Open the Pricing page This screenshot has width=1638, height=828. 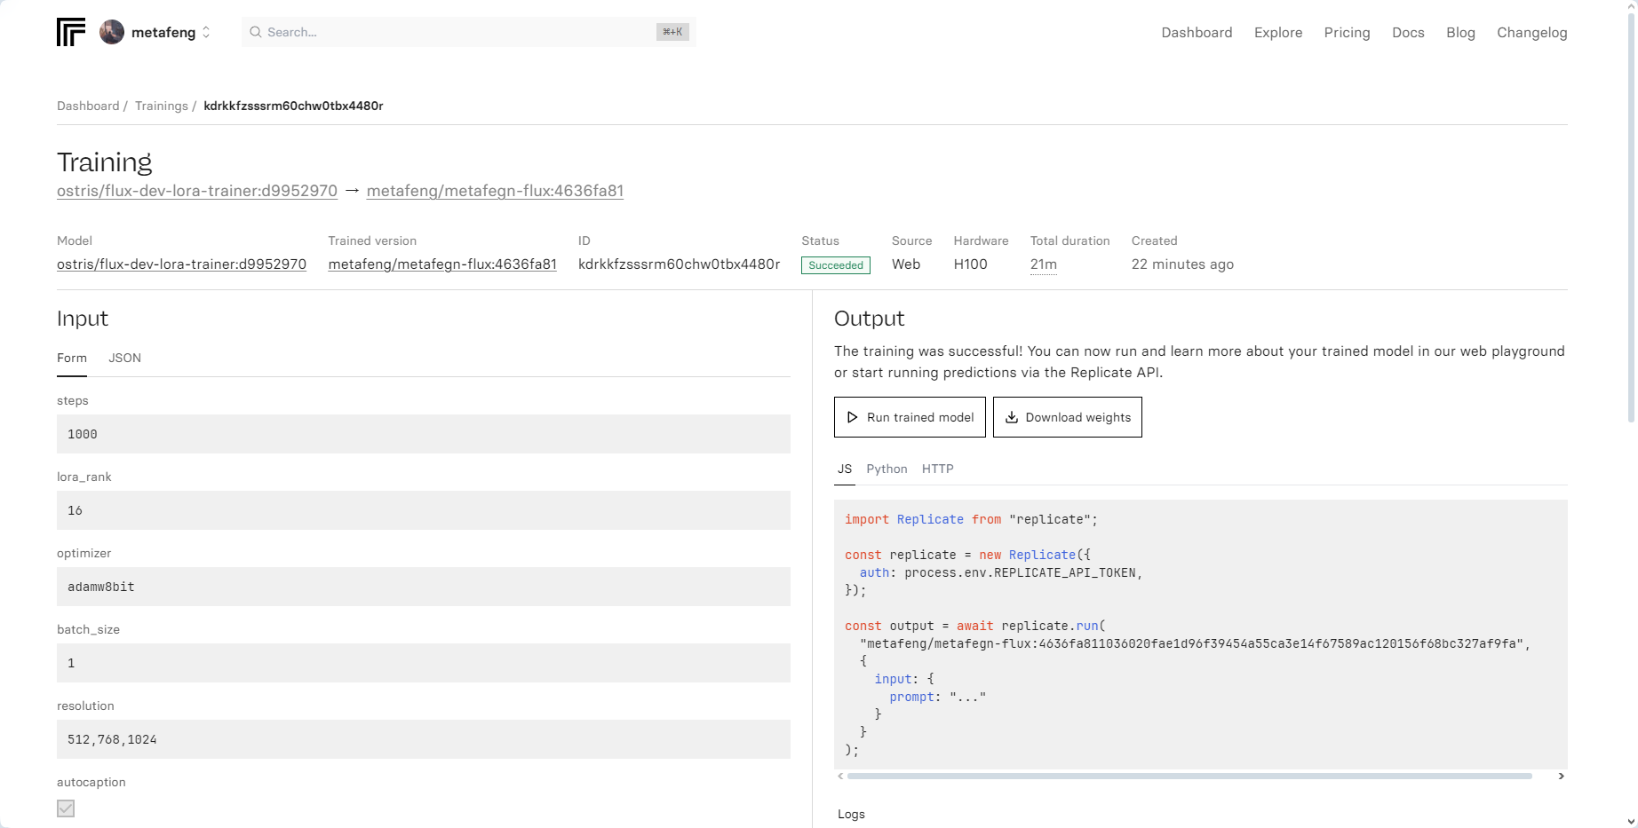pyautogui.click(x=1347, y=32)
